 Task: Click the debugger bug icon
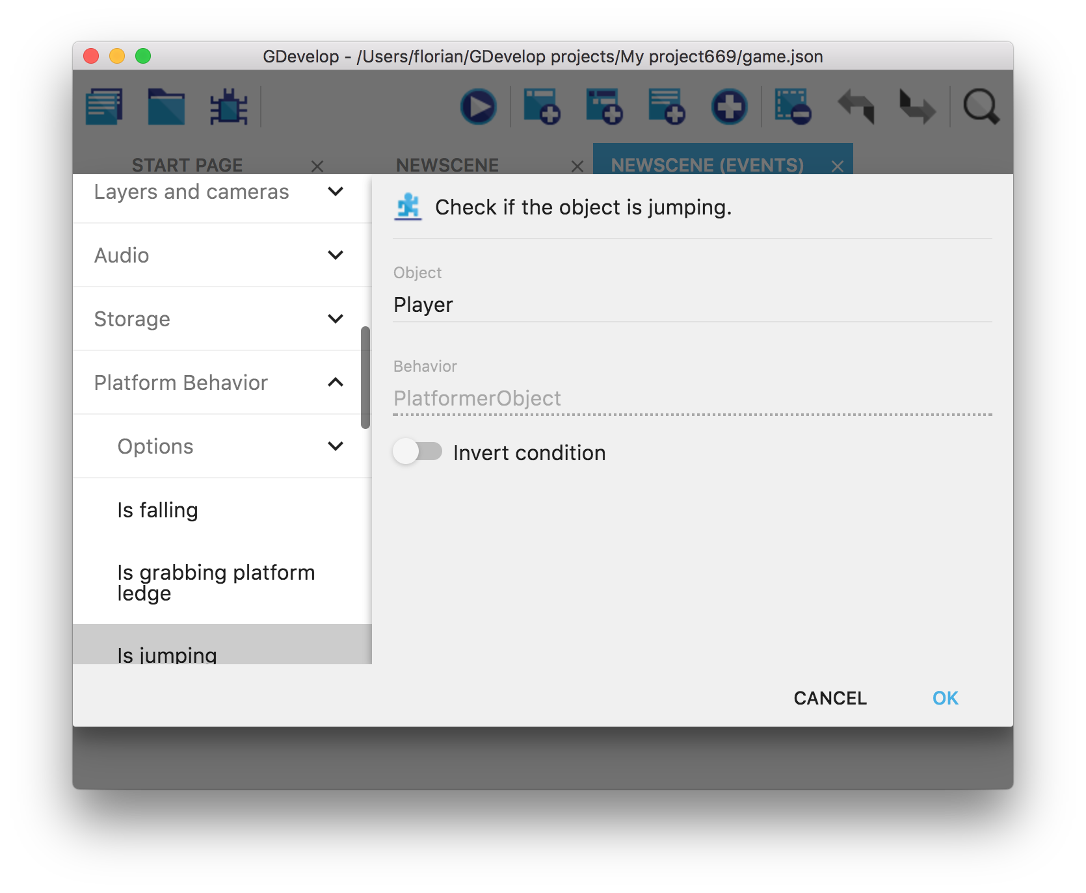click(228, 107)
